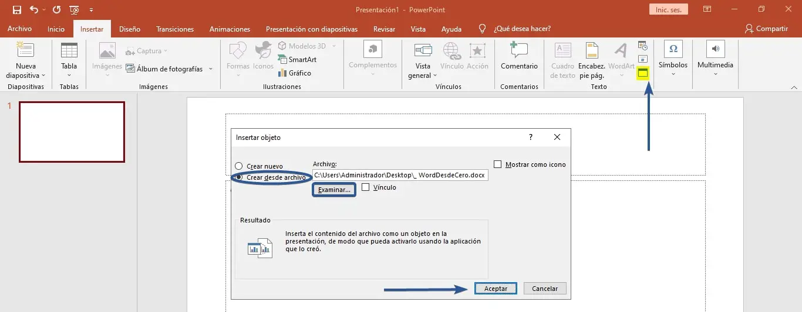Open the dialog help question mark

531,138
